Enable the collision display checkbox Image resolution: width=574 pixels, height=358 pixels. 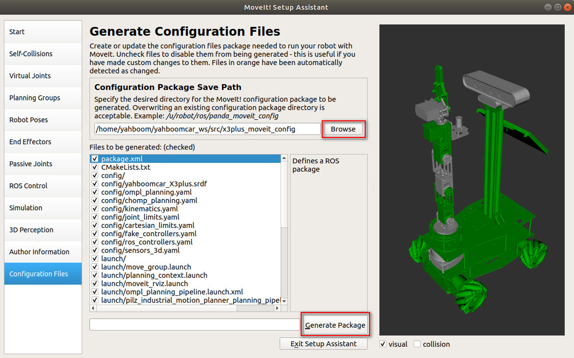[x=417, y=344]
